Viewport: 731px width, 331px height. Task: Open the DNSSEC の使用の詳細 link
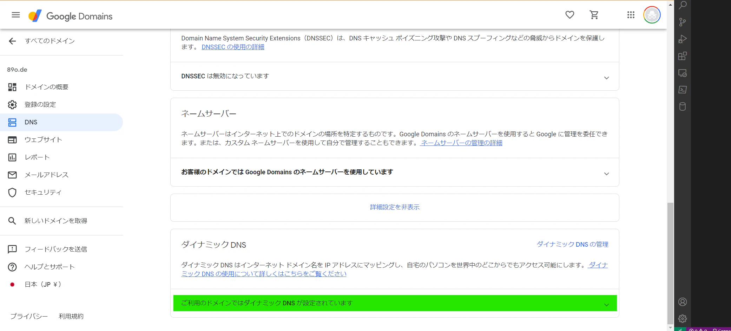coord(233,47)
